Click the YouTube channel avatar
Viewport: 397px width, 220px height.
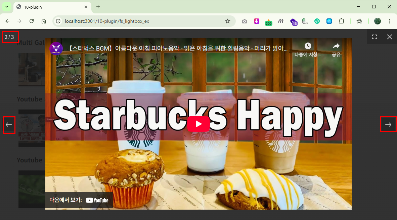pos(56,48)
